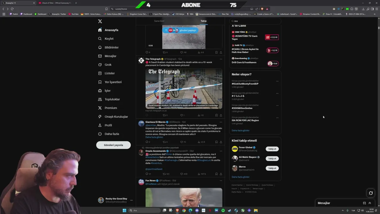The height and width of the screenshot is (214, 380).
Task: Switch to Sana özel tab
Action: (159, 21)
